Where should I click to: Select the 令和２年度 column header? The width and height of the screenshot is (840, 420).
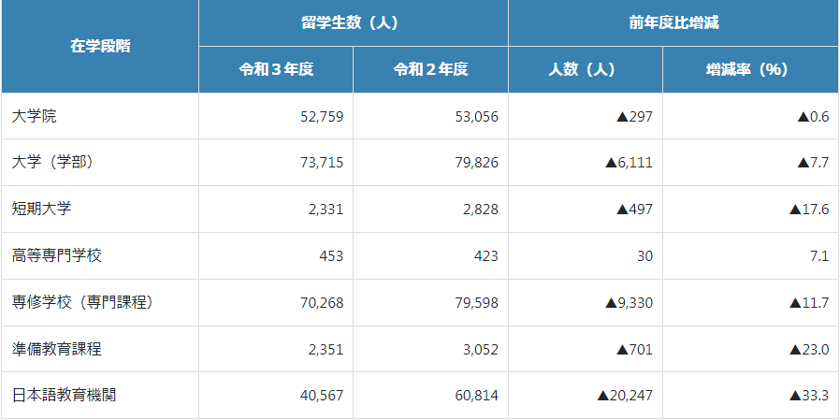tap(430, 69)
